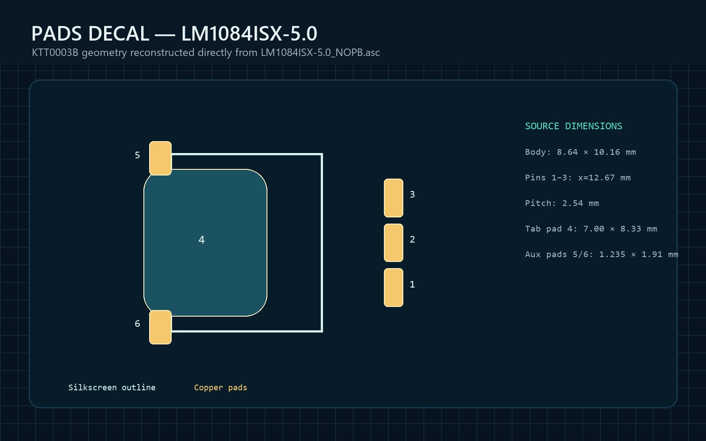Click the Copper pads legend label
Screen dimensions: 706x441
(x=221, y=387)
